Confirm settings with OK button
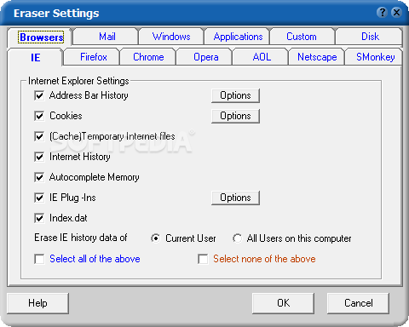The image size is (409, 327). (283, 303)
